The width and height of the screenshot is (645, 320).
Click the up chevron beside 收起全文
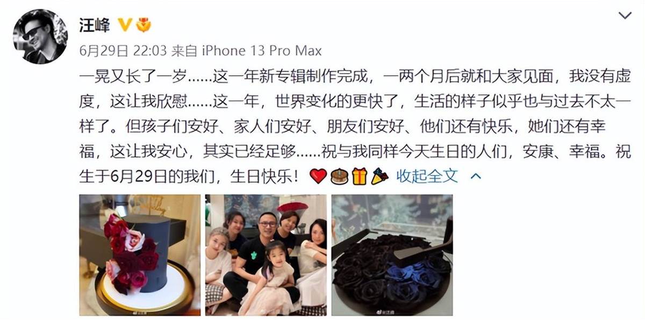(x=476, y=176)
